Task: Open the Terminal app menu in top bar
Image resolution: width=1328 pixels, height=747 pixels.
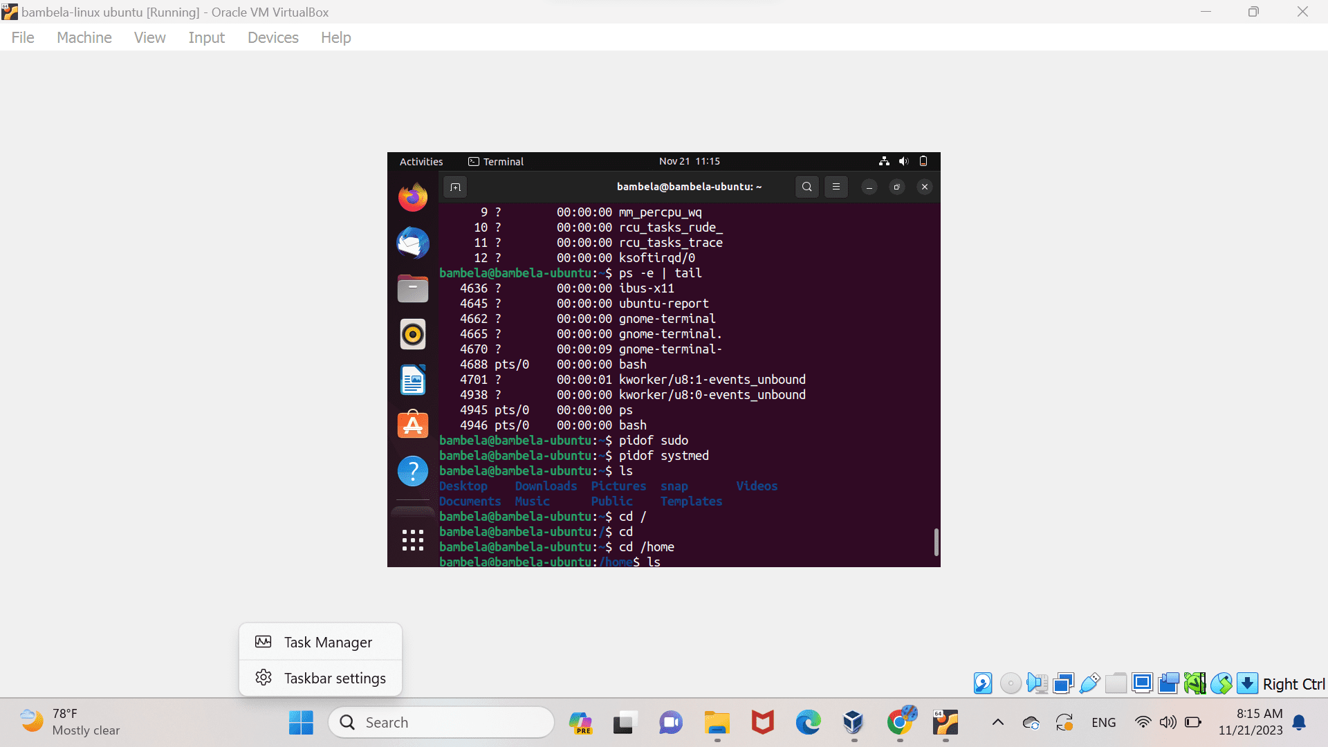Action: pos(496,161)
